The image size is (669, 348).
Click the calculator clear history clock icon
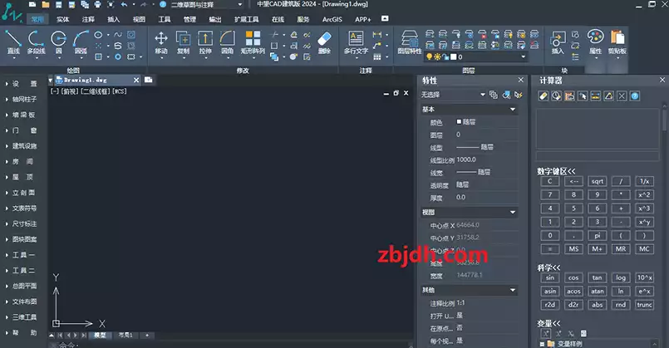click(x=556, y=96)
